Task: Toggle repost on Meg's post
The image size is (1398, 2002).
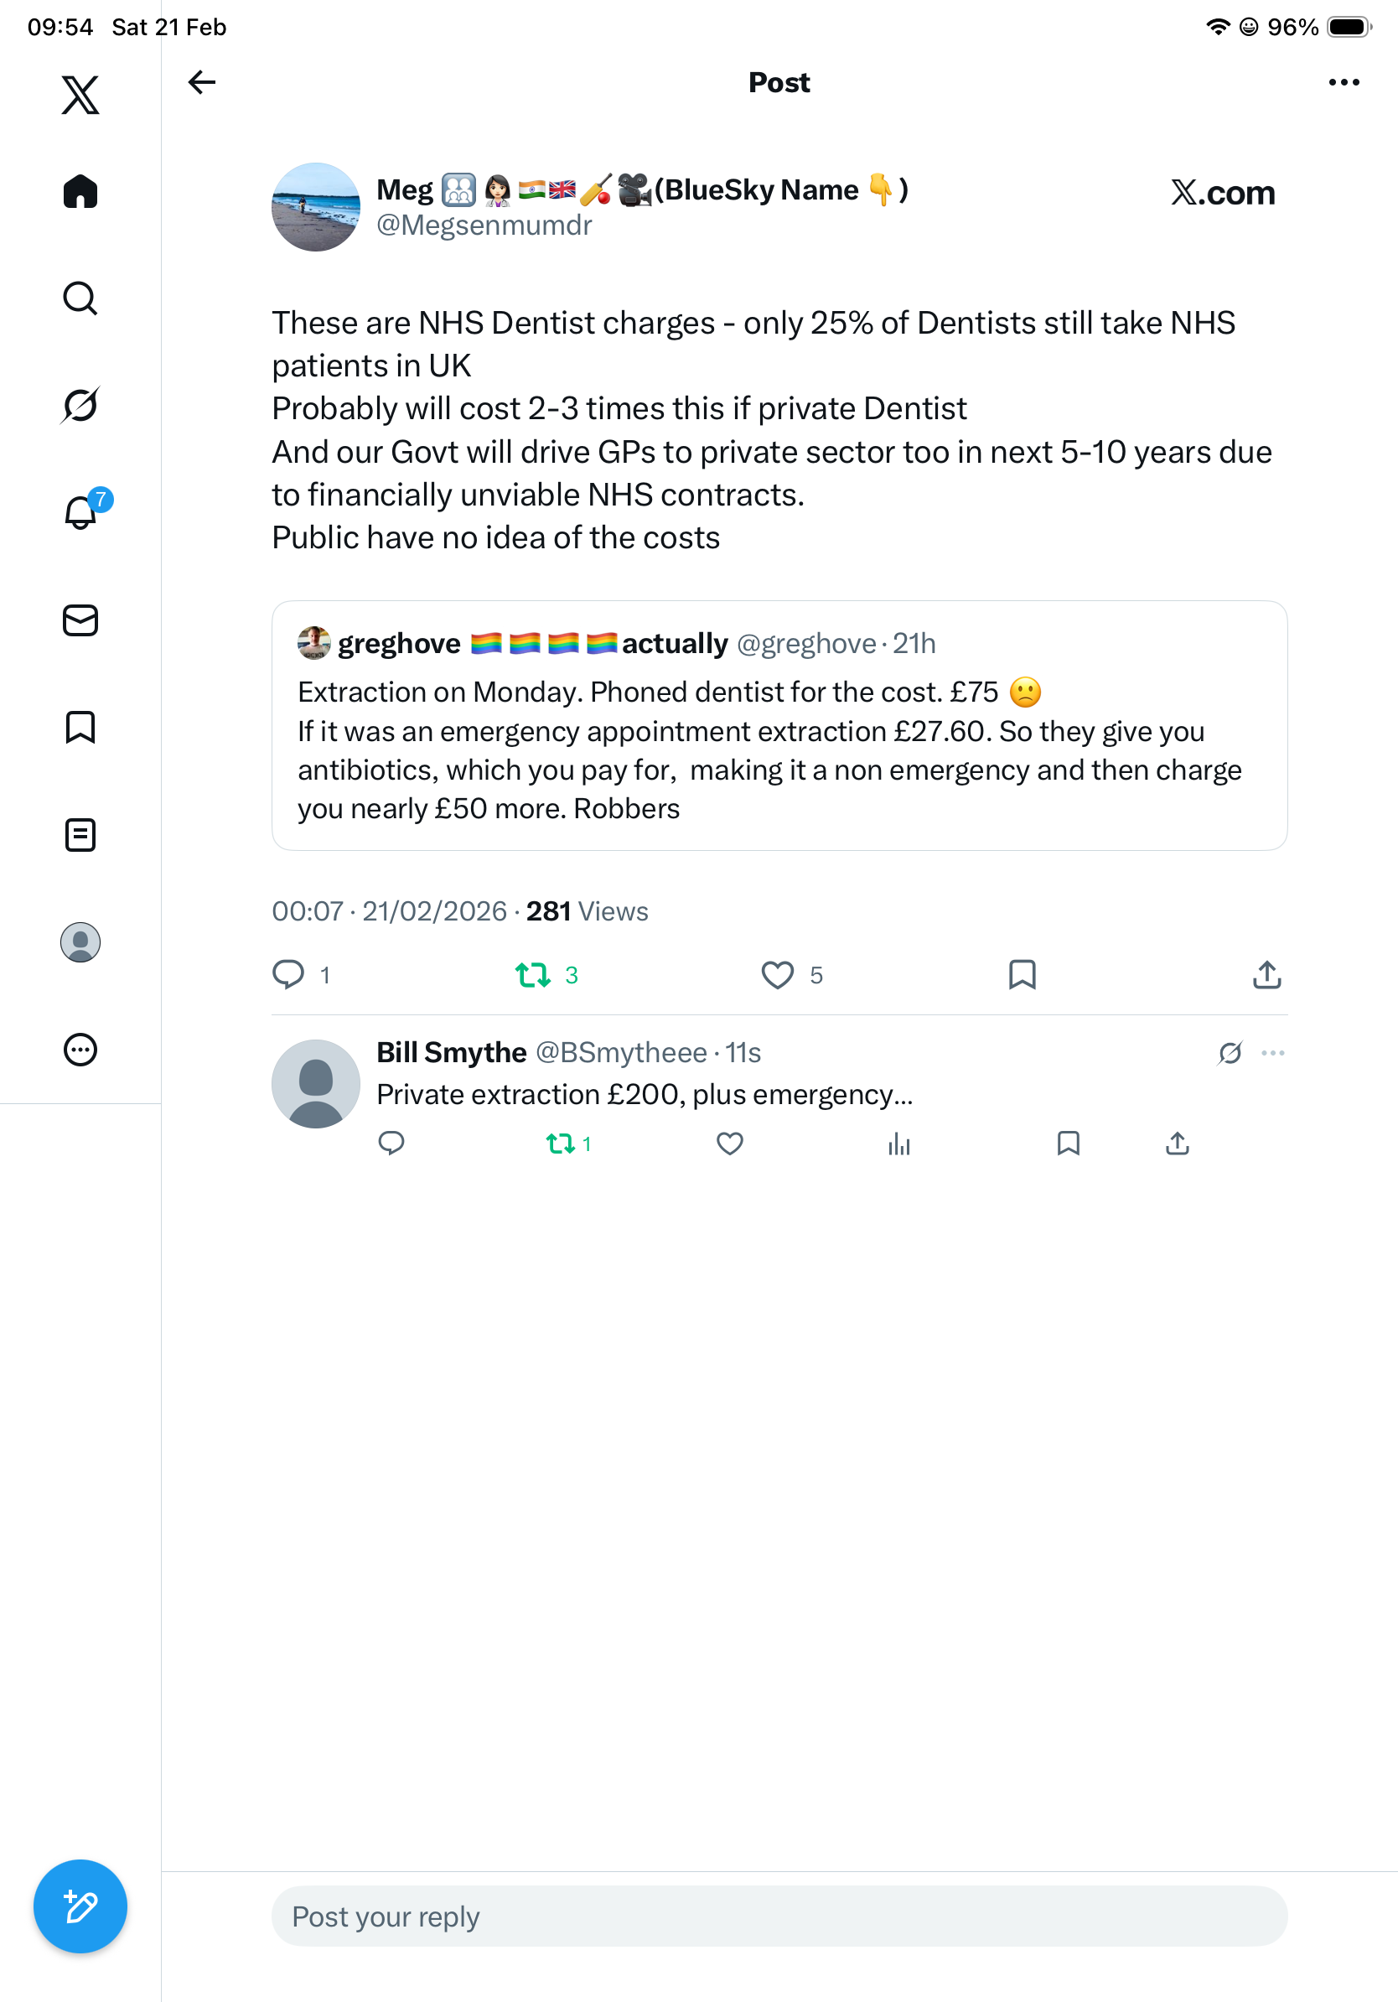Action: tap(532, 974)
